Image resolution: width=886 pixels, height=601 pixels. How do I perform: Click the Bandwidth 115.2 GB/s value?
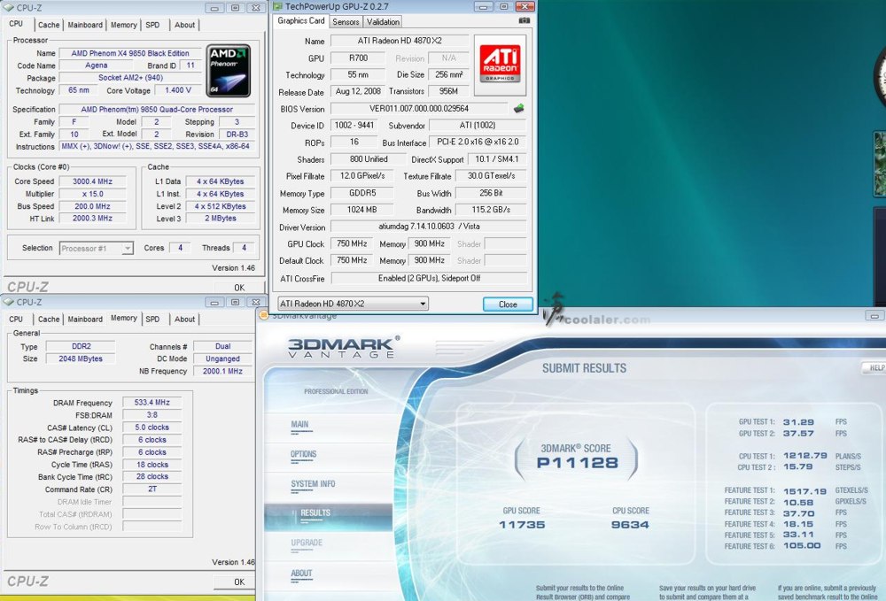point(491,210)
